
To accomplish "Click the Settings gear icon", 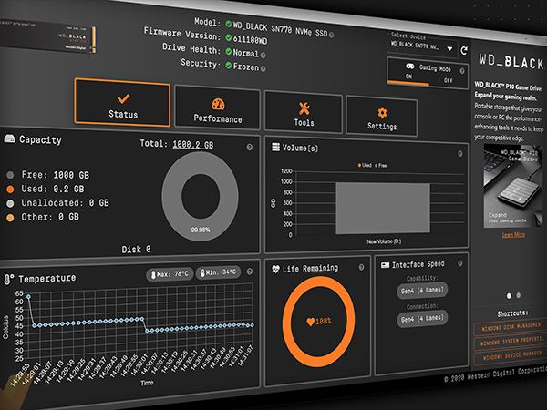I will (x=382, y=113).
